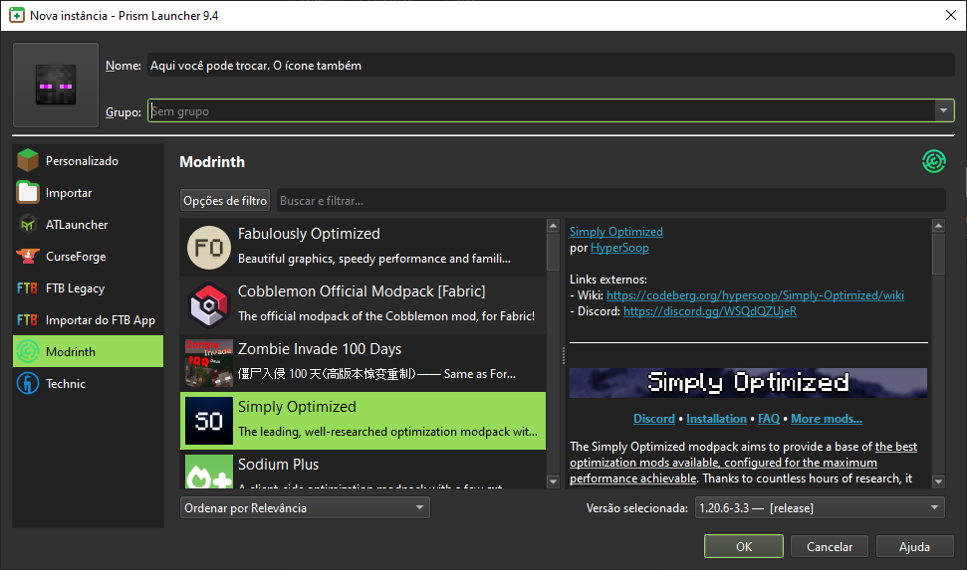Click the Zombie Invade 100 Days thumbnail

coord(209,363)
